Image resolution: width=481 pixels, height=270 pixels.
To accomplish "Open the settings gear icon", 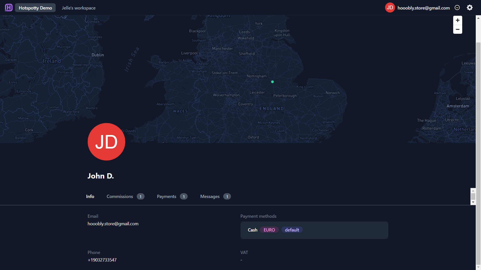I will (470, 7).
